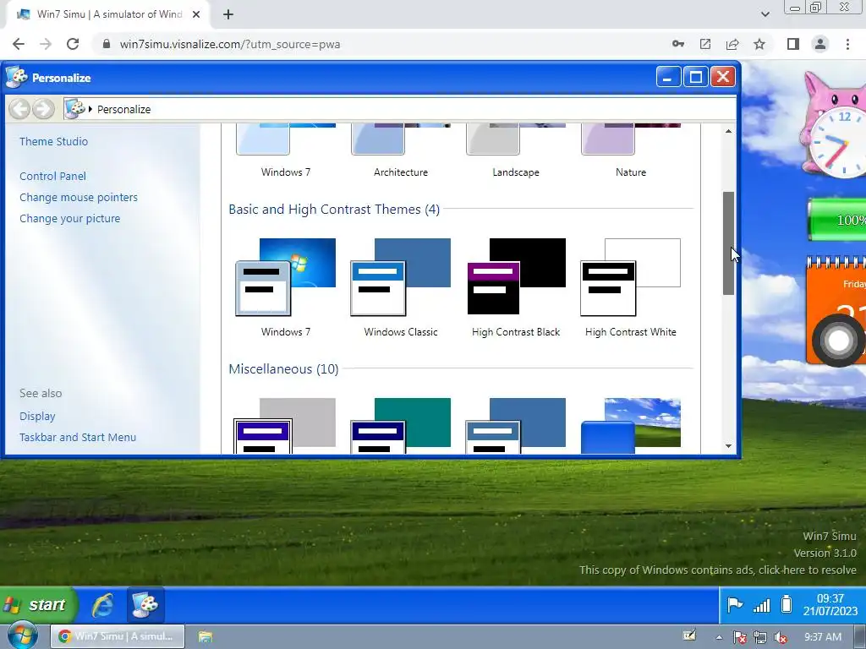Image resolution: width=866 pixels, height=649 pixels.
Task: Open a new browser tab
Action: (x=228, y=14)
